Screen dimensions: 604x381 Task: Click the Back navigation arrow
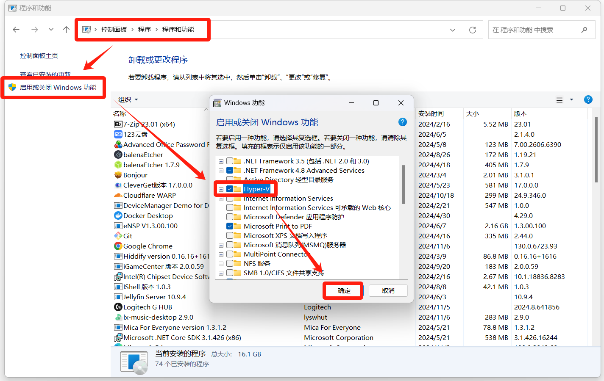pos(16,30)
